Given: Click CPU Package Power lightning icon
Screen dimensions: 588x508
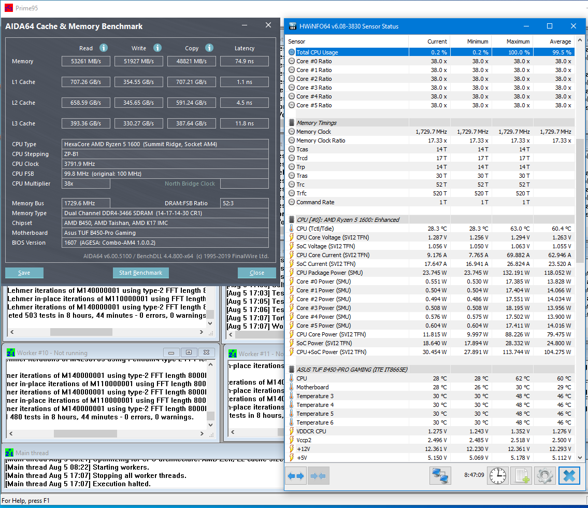Looking at the screenshot, I should (291, 272).
